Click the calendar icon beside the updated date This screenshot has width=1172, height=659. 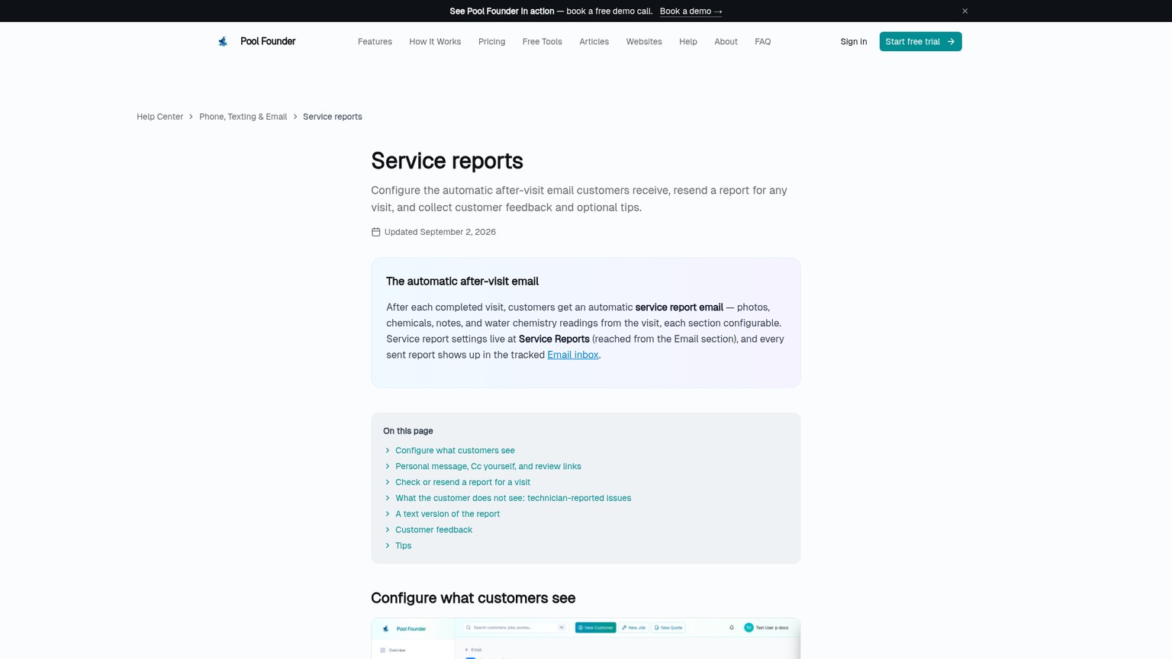pos(375,232)
